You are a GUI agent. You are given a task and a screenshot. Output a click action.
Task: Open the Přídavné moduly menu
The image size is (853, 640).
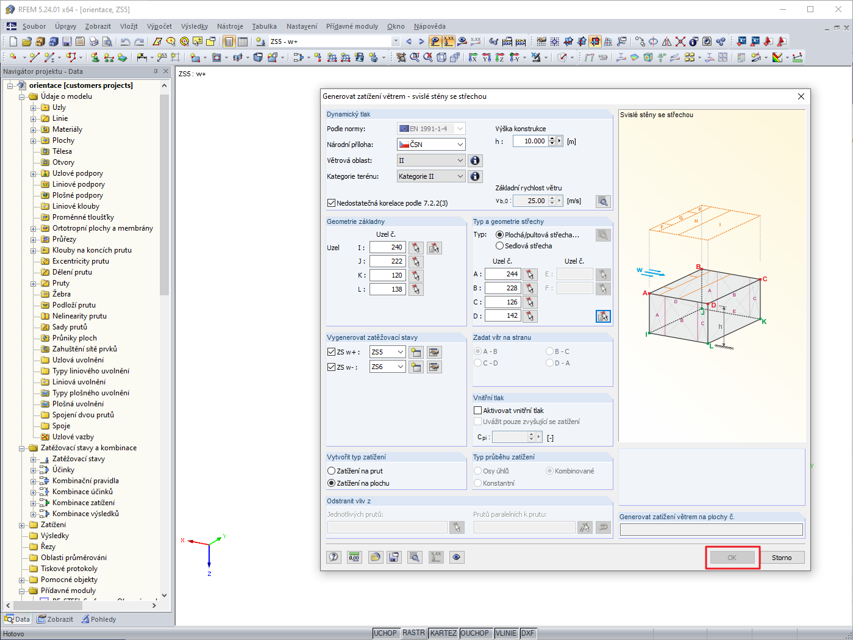352,26
